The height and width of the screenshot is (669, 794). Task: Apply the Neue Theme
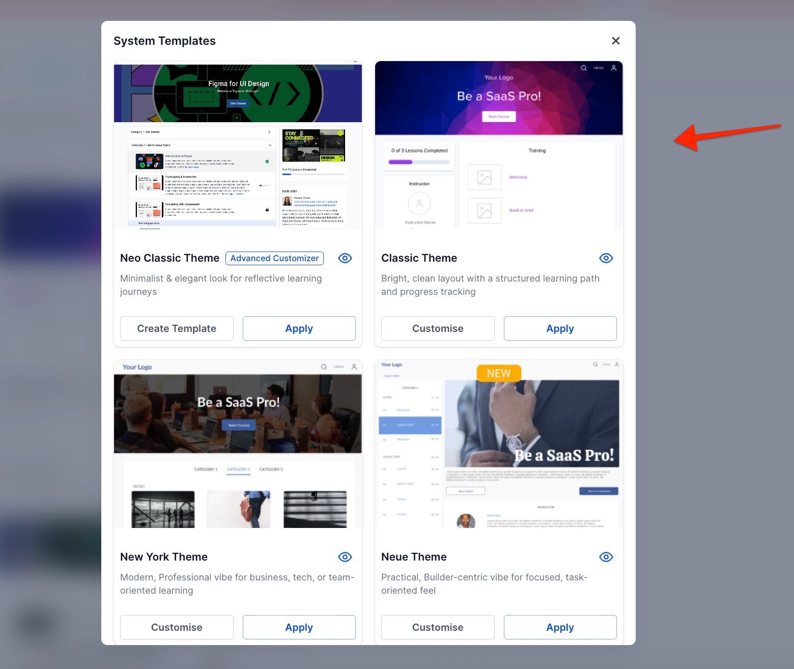560,627
